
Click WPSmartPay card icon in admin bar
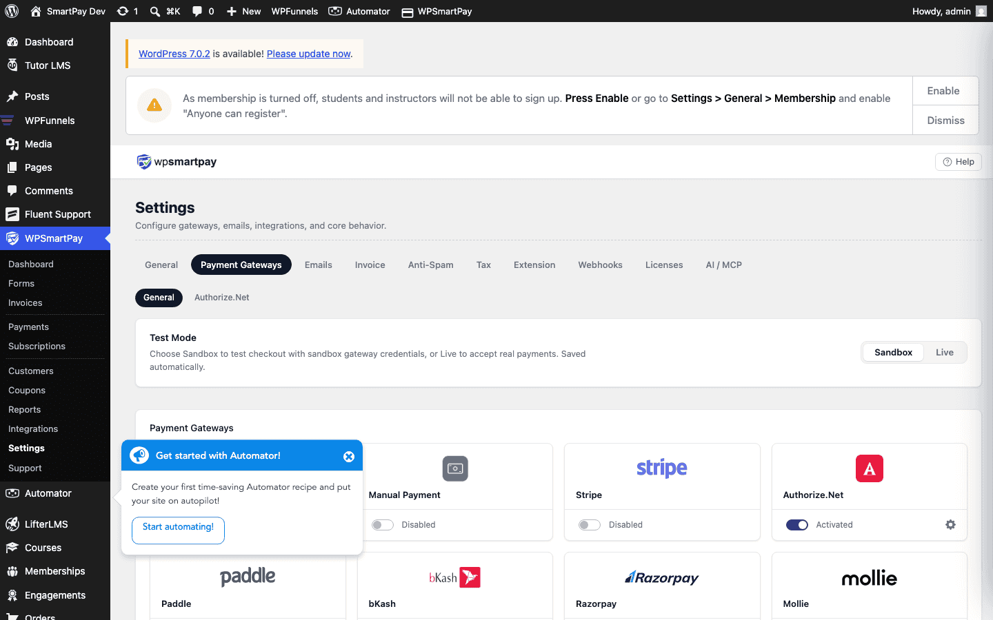408,12
